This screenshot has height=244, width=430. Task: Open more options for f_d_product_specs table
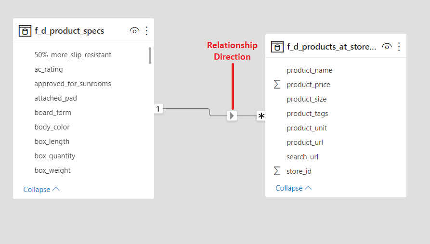[x=147, y=31]
